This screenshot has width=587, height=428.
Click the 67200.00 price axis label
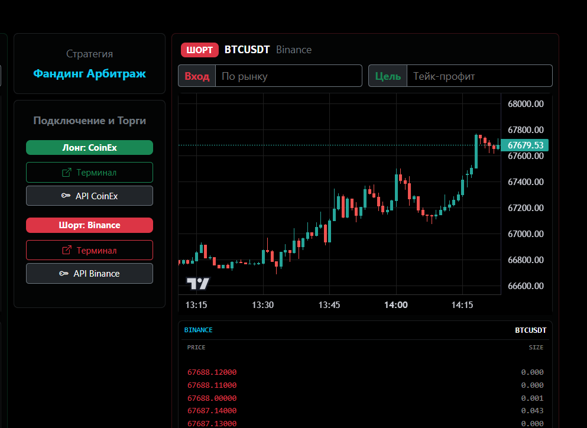click(526, 208)
